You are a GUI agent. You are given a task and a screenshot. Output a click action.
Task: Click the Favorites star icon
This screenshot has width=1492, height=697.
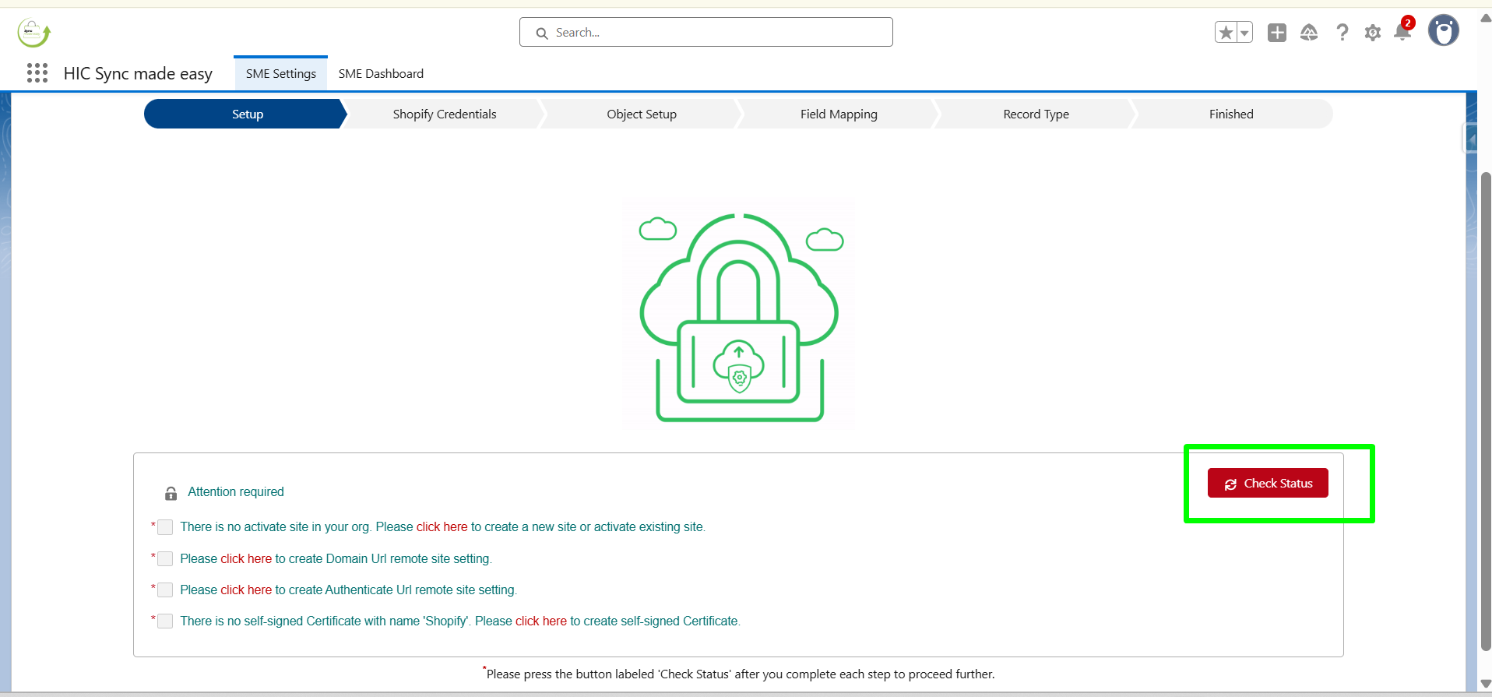click(1226, 33)
